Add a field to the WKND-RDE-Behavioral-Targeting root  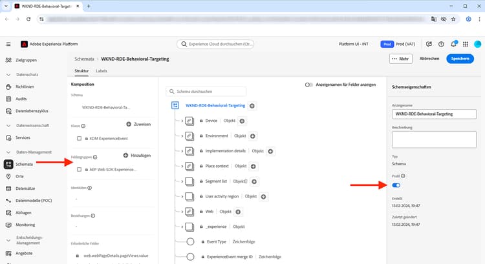(252, 106)
